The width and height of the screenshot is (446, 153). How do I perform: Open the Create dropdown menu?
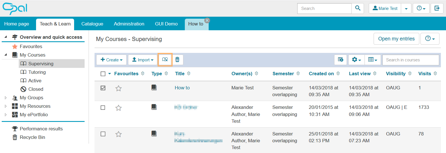[112, 60]
